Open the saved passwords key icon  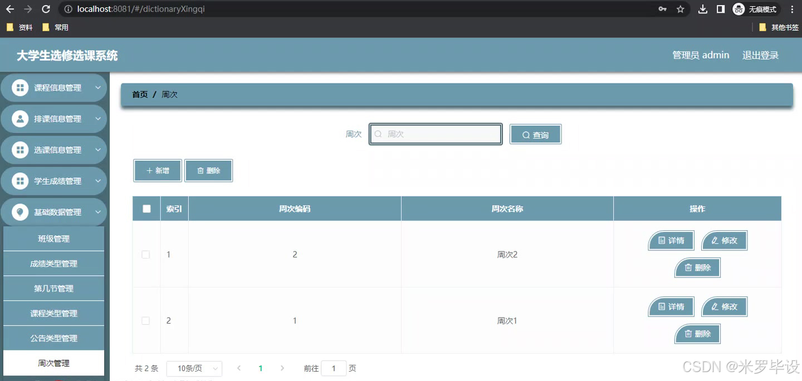point(662,9)
